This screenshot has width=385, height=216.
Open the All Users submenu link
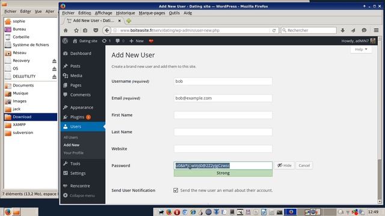[x=70, y=137]
